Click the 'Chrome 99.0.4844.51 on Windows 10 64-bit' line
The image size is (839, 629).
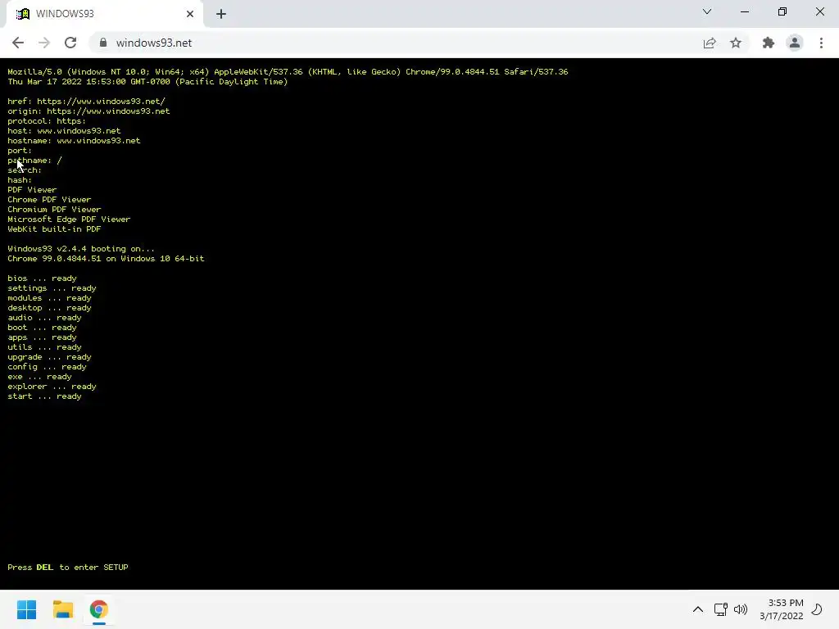click(x=106, y=258)
